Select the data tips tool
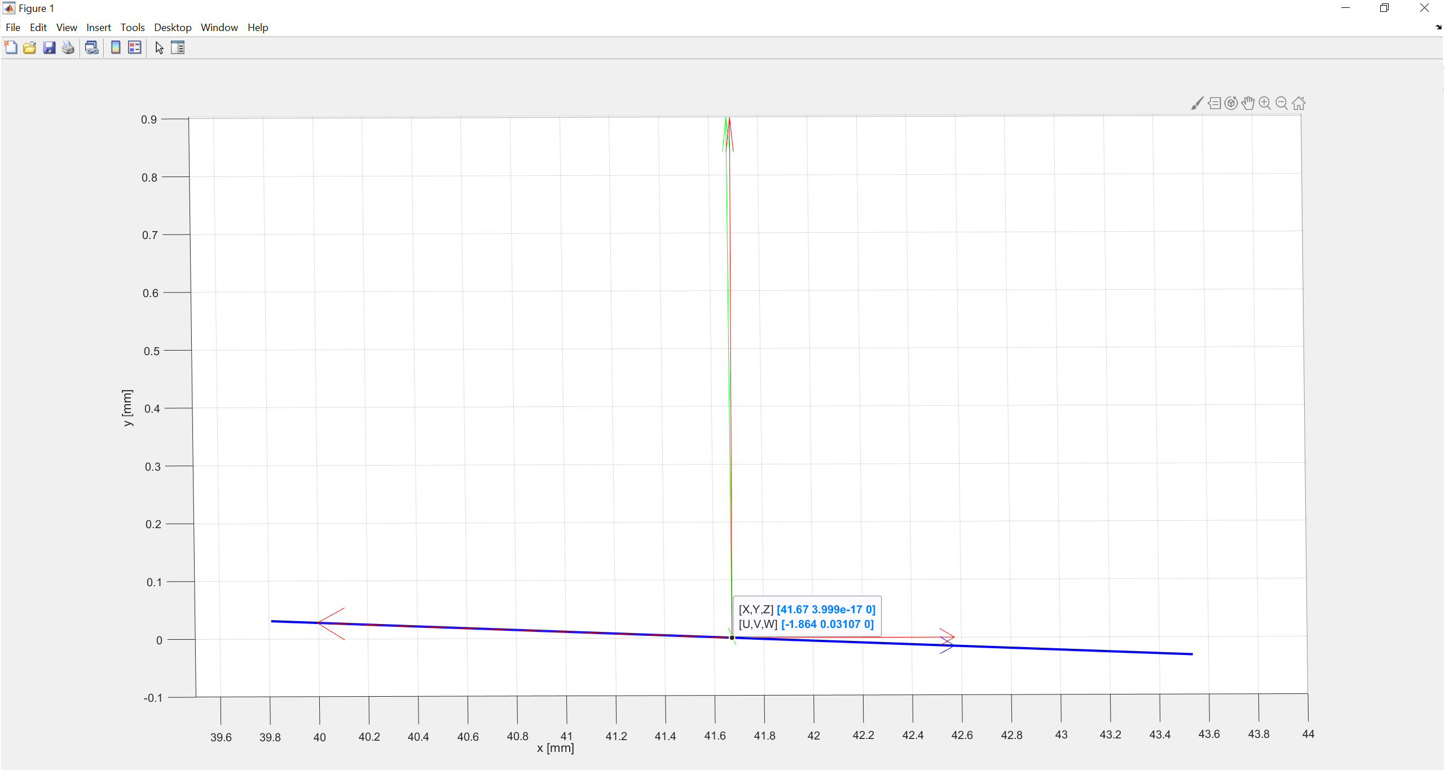The image size is (1444, 770). [x=1214, y=103]
